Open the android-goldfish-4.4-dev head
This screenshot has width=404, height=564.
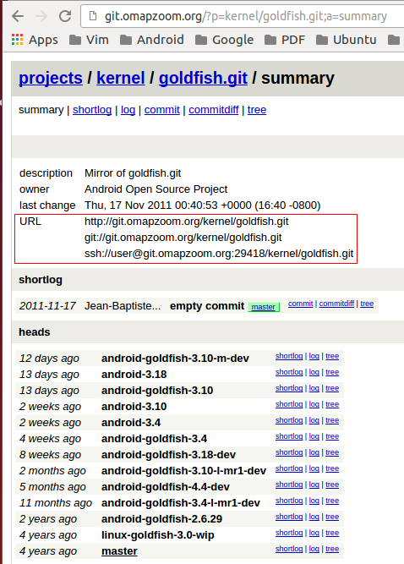click(x=166, y=487)
